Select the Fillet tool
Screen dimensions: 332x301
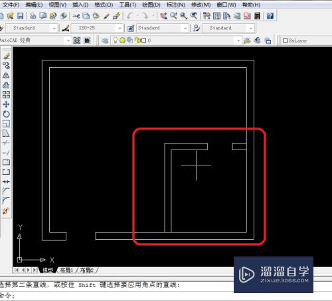pyautogui.click(x=6, y=201)
